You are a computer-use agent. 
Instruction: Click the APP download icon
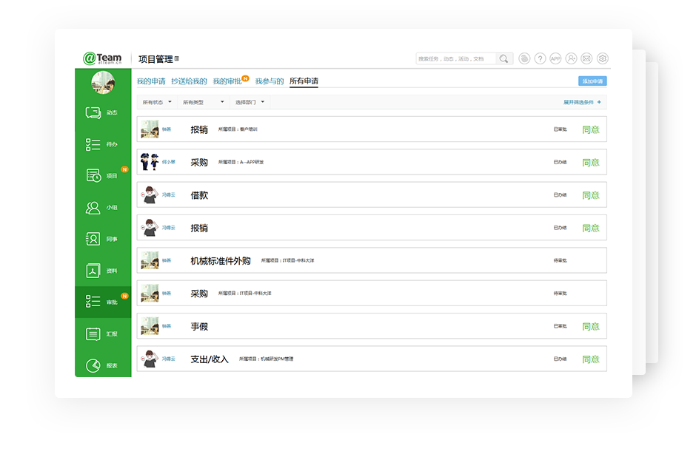pos(555,58)
